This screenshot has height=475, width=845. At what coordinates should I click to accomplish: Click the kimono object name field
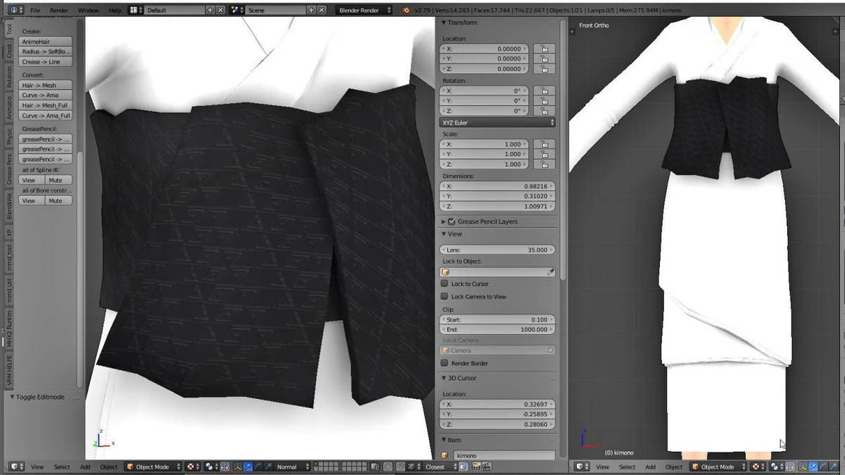tap(503, 456)
